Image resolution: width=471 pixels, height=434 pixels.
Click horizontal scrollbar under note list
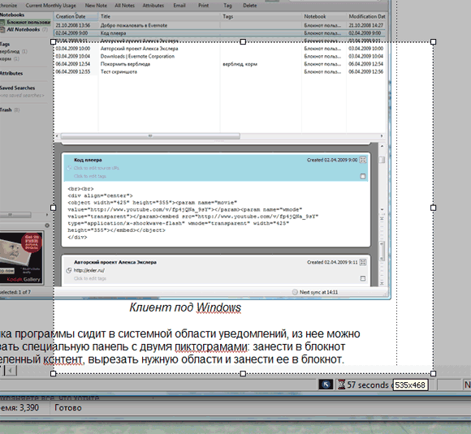(150, 136)
